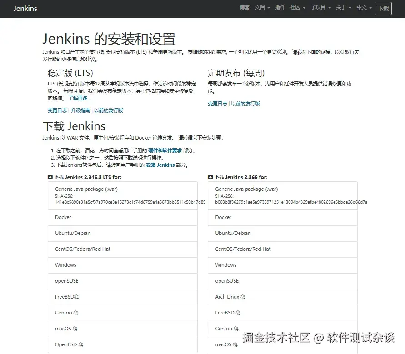This screenshot has width=405, height=354.
Task: Open LTS 变更日志 link
Action: pos(57,110)
